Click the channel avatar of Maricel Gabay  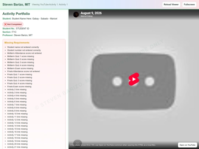coord(76,15)
